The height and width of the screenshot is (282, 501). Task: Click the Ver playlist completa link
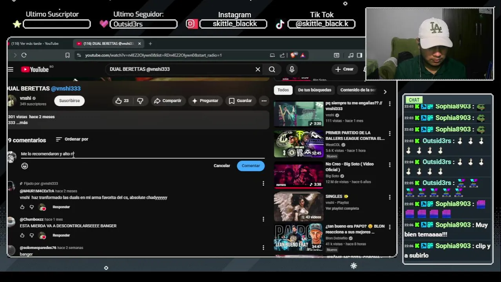click(x=342, y=208)
